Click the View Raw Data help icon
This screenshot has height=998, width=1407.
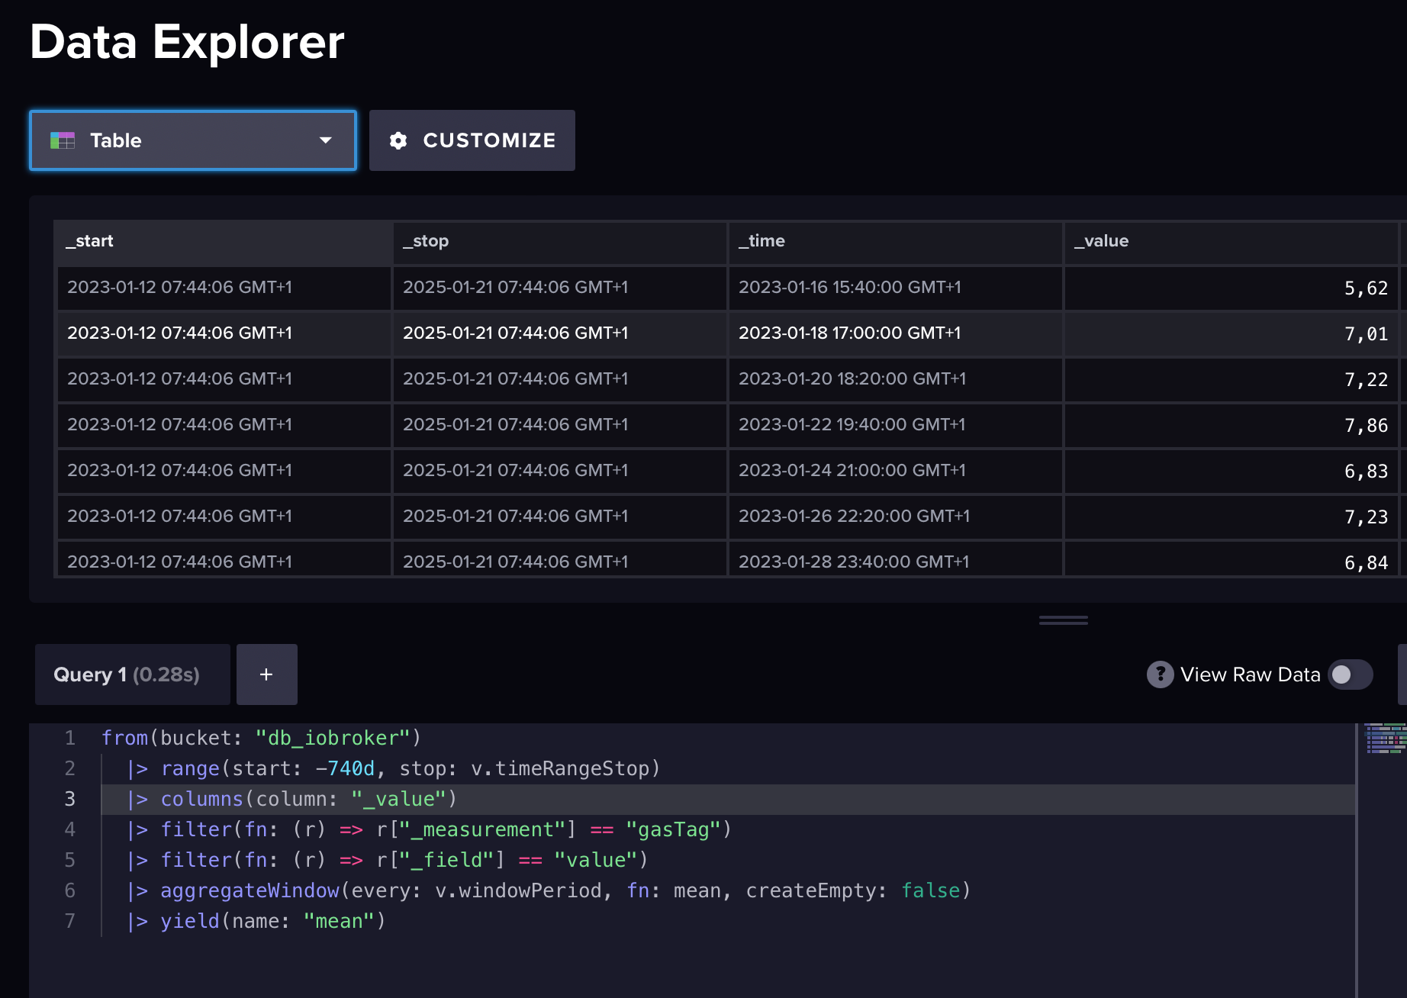pyautogui.click(x=1160, y=674)
